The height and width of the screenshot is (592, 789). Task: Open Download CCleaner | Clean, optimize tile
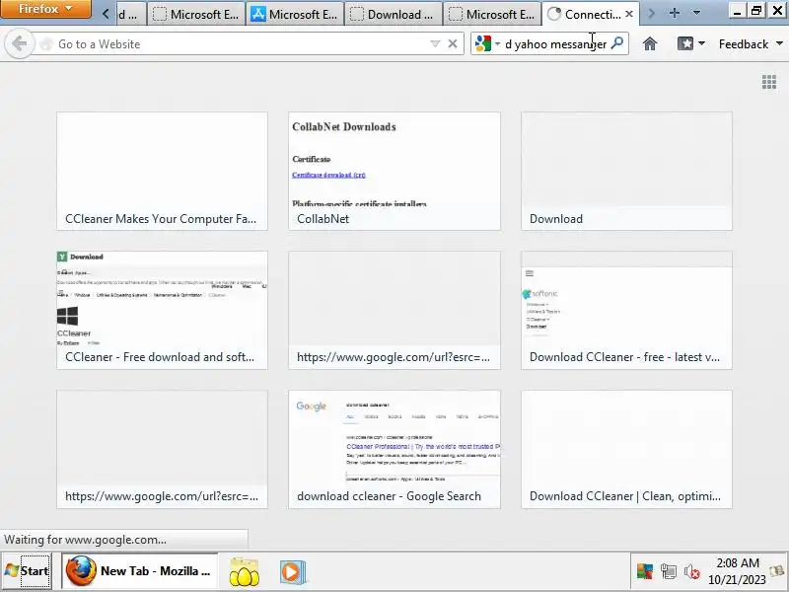626,449
